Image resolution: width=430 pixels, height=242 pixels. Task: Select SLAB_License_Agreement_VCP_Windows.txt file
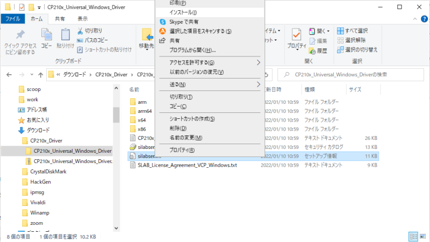[x=187, y=165]
